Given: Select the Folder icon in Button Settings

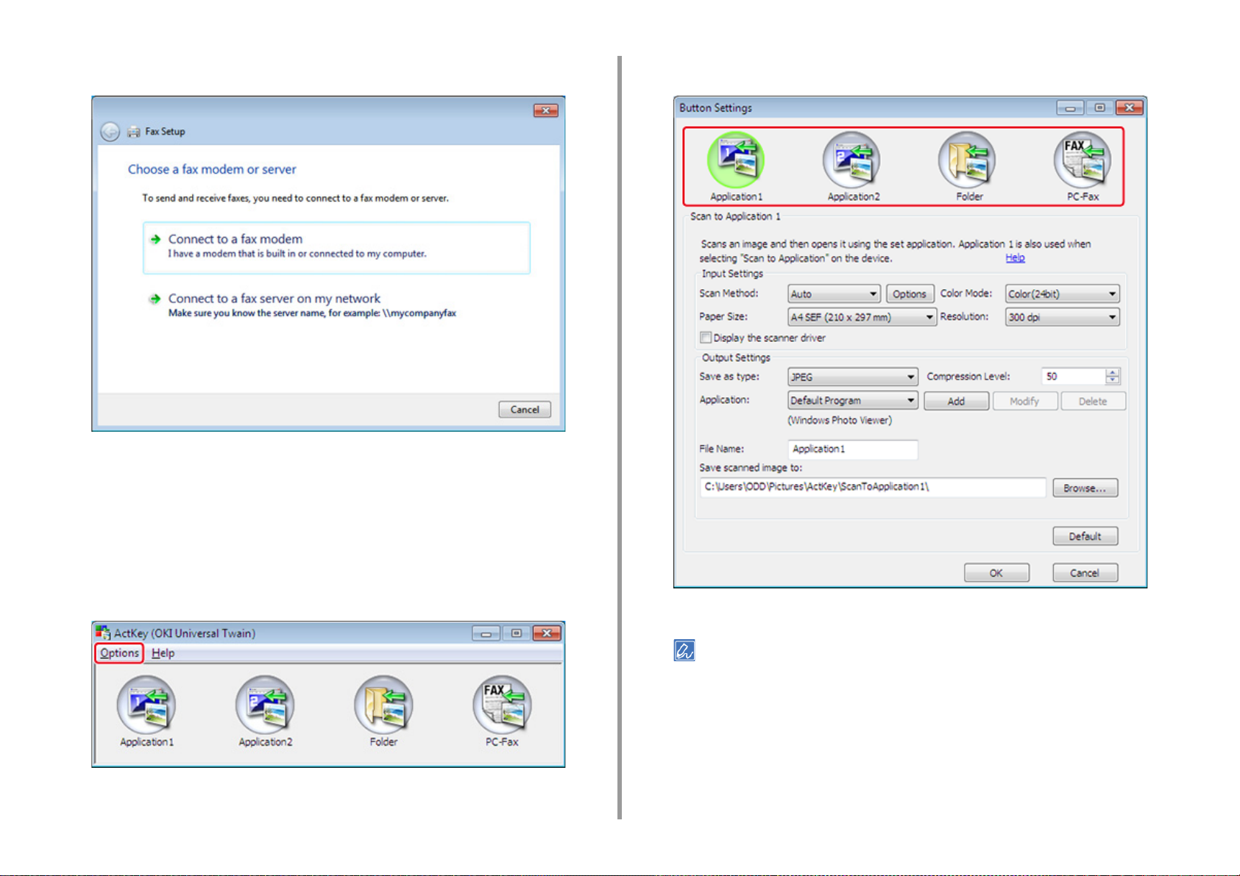Looking at the screenshot, I should [x=967, y=160].
